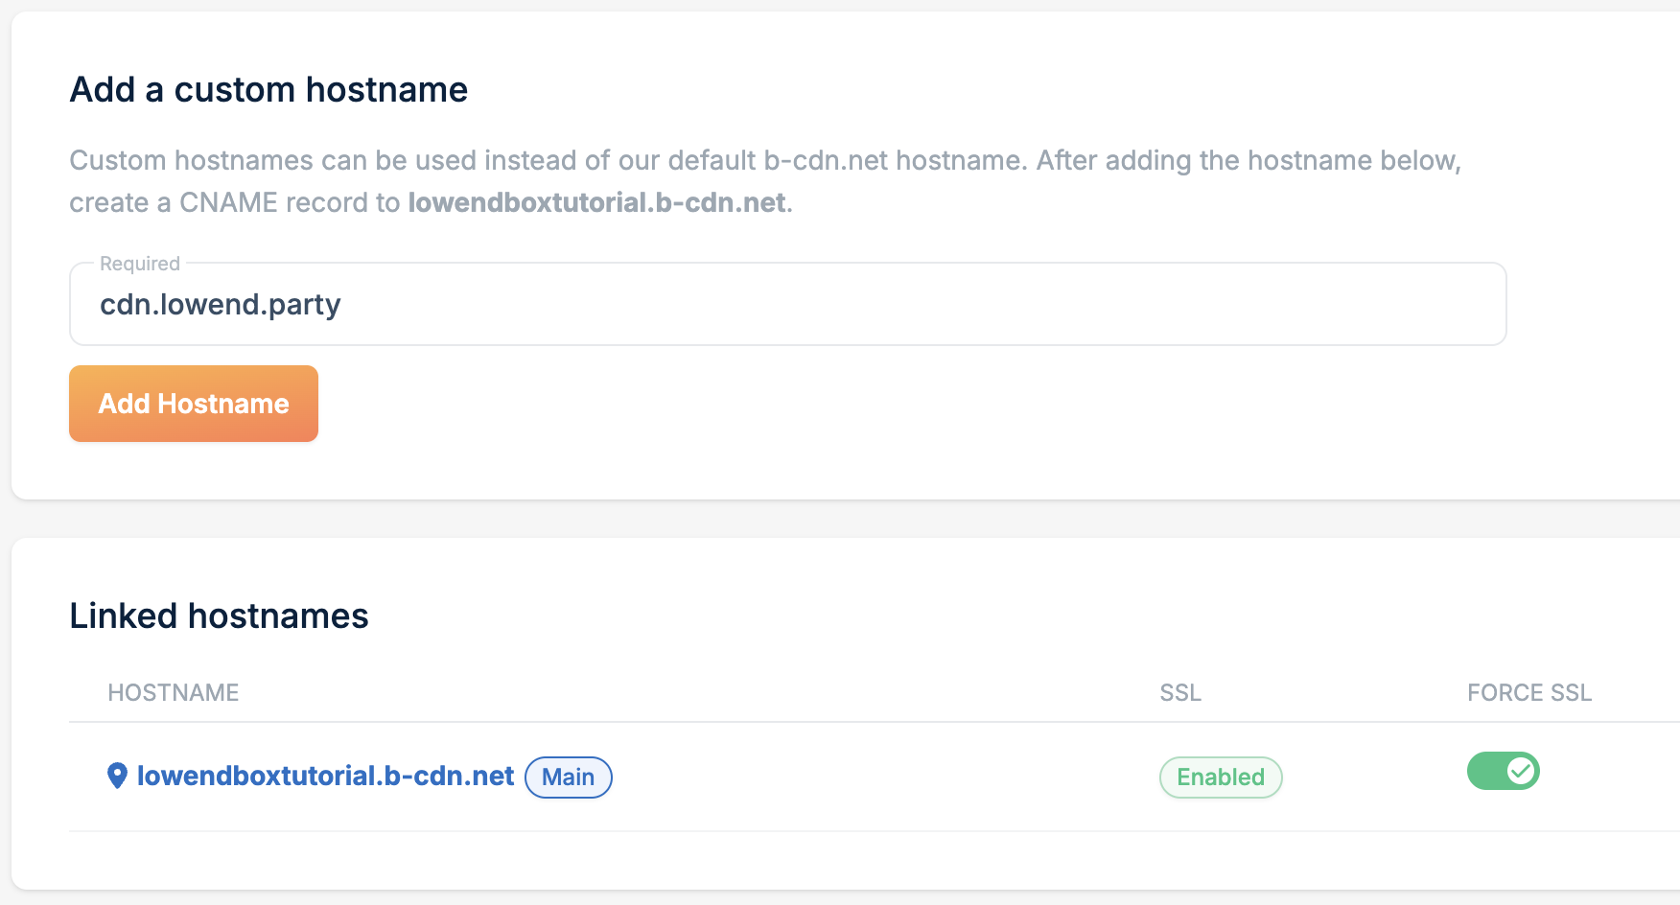Viewport: 1680px width, 905px height.
Task: Click the Add Hostname button
Action: pos(194,404)
